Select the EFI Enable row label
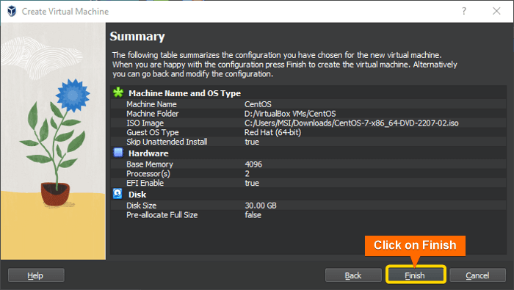514x290 pixels. coord(145,183)
